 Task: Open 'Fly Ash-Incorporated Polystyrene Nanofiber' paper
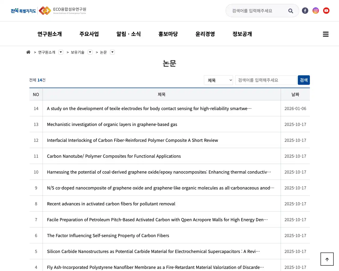point(155,267)
